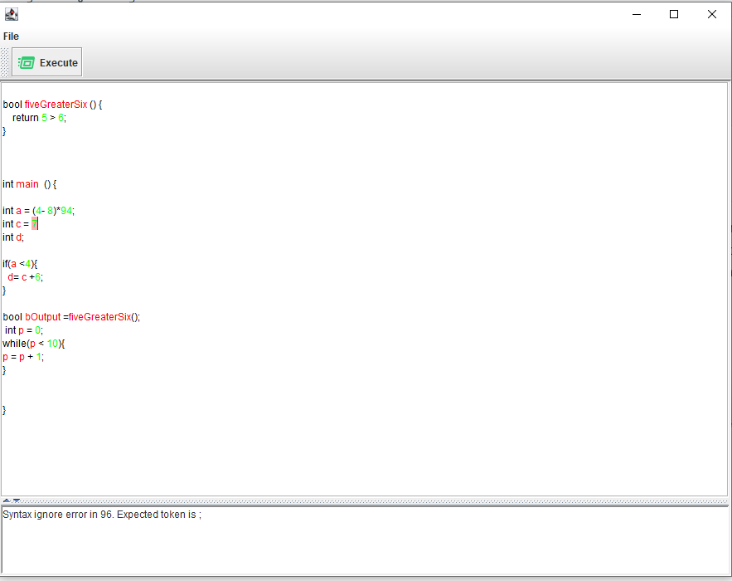Maximize the window
This screenshot has width=732, height=581.
674,14
